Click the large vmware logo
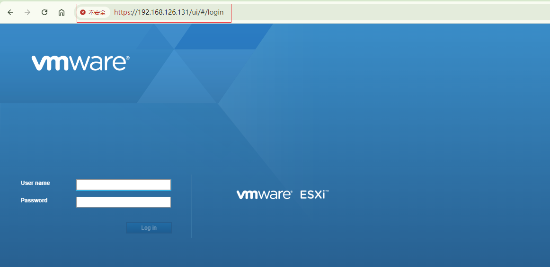 [80, 63]
